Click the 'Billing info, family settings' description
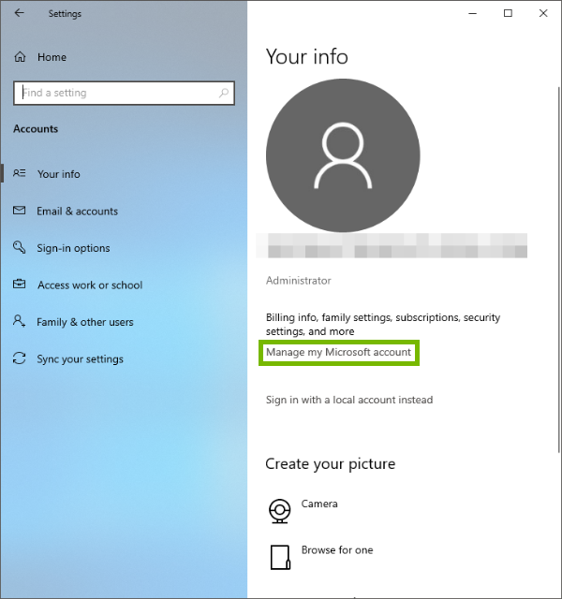 383,325
